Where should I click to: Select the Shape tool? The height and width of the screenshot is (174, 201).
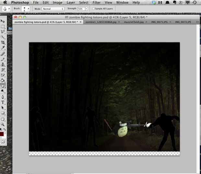[x=3, y=113]
